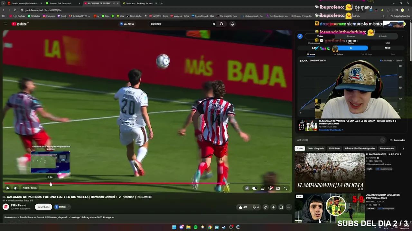Click the vidIQ icon in player controls
Image resolution: width=412 pixels, height=231 pixels.
point(247,188)
